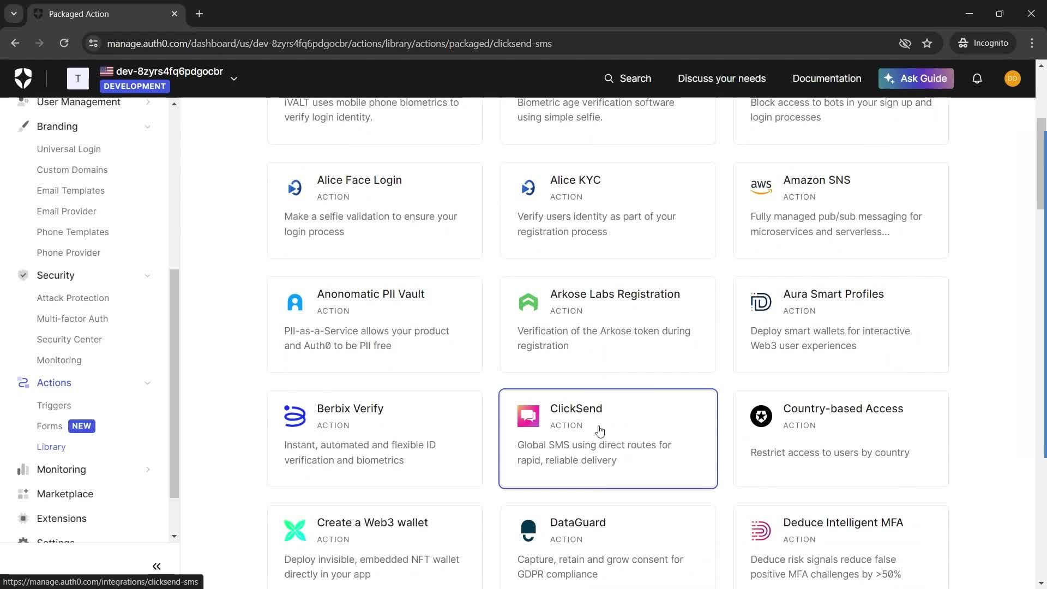Click the DataGuard logo
The image size is (1047, 589).
coord(528,530)
